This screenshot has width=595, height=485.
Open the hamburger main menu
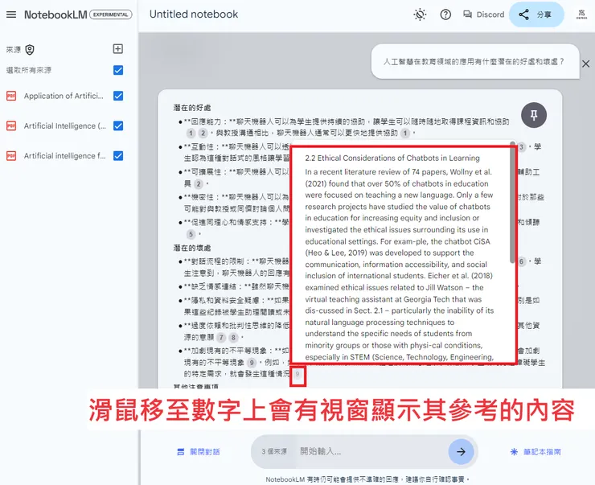click(11, 14)
